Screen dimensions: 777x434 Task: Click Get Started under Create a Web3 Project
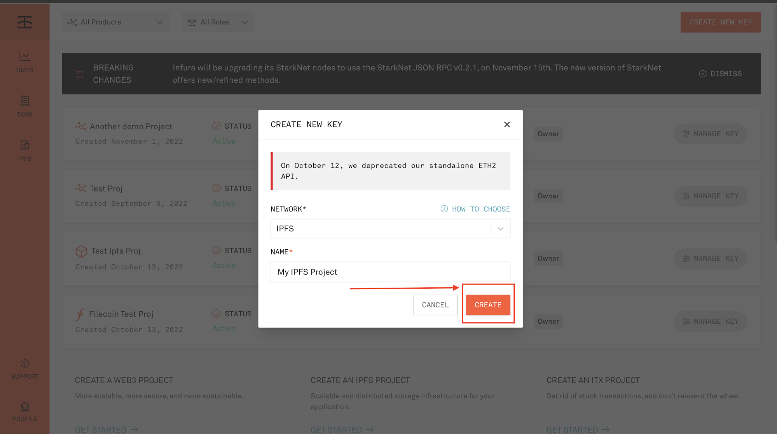coord(107,430)
